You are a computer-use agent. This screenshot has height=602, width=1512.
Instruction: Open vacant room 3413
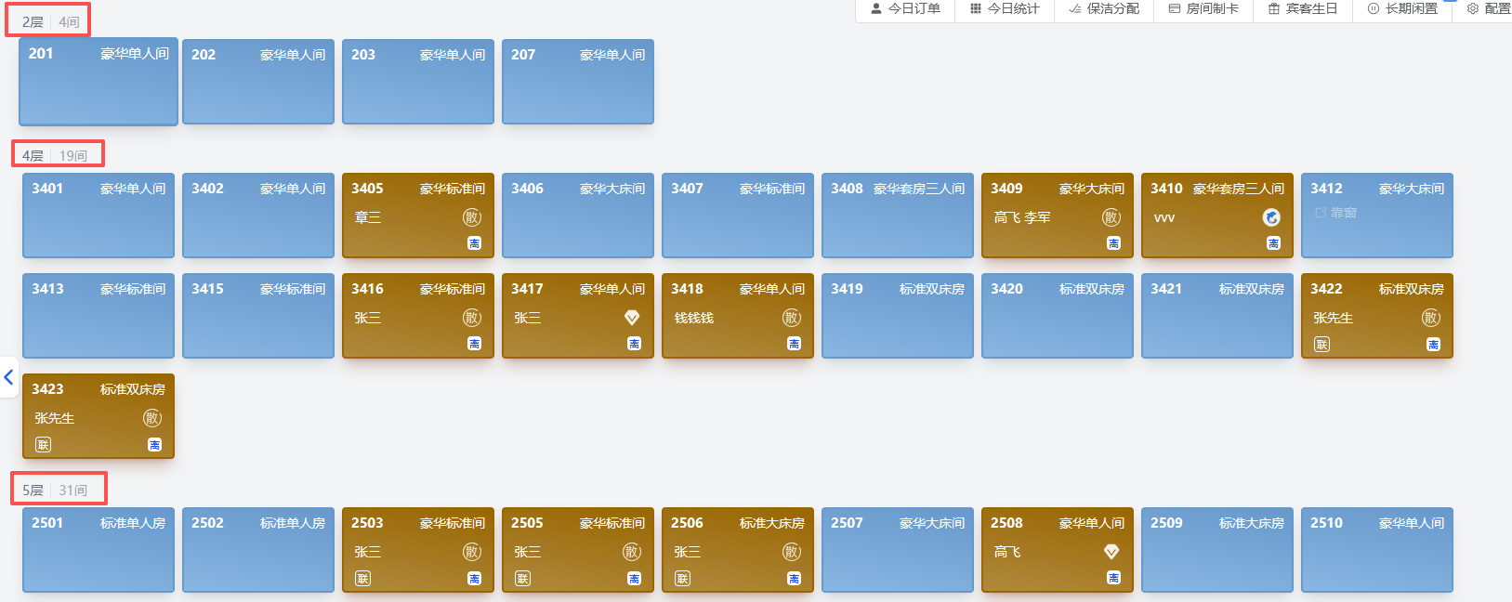pyautogui.click(x=99, y=316)
